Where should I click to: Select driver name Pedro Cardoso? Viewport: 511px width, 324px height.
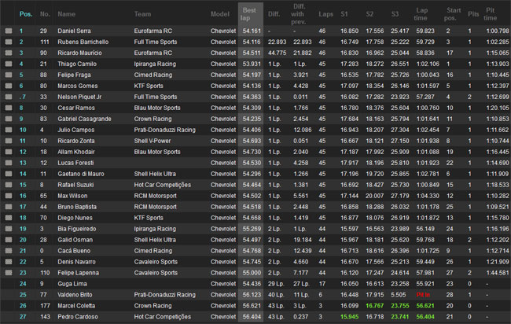point(78,317)
